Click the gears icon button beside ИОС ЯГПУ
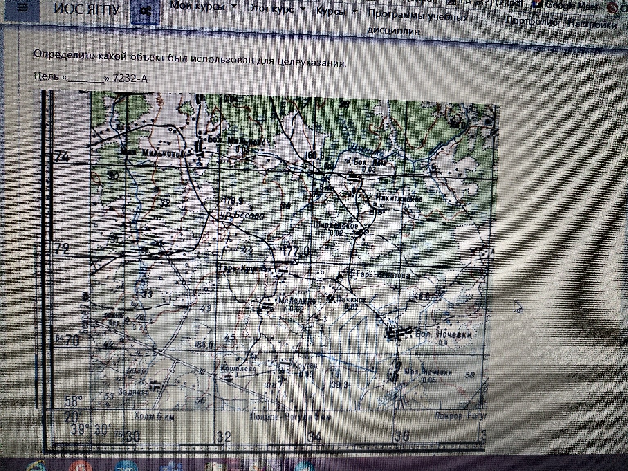 [x=145, y=11]
